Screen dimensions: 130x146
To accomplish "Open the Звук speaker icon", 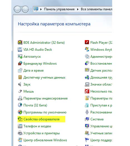I will 20,84.
